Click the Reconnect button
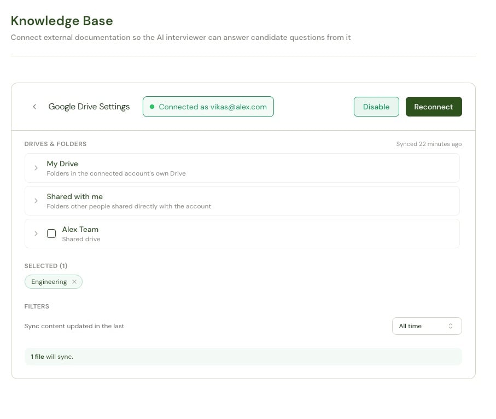Viewport: 496px width, 419px height. 434,107
